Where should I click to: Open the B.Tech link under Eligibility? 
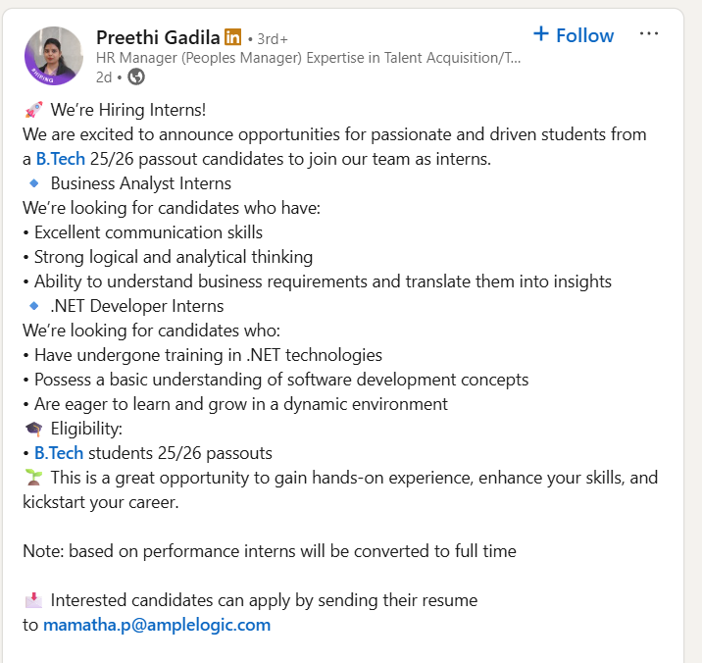click(60, 453)
